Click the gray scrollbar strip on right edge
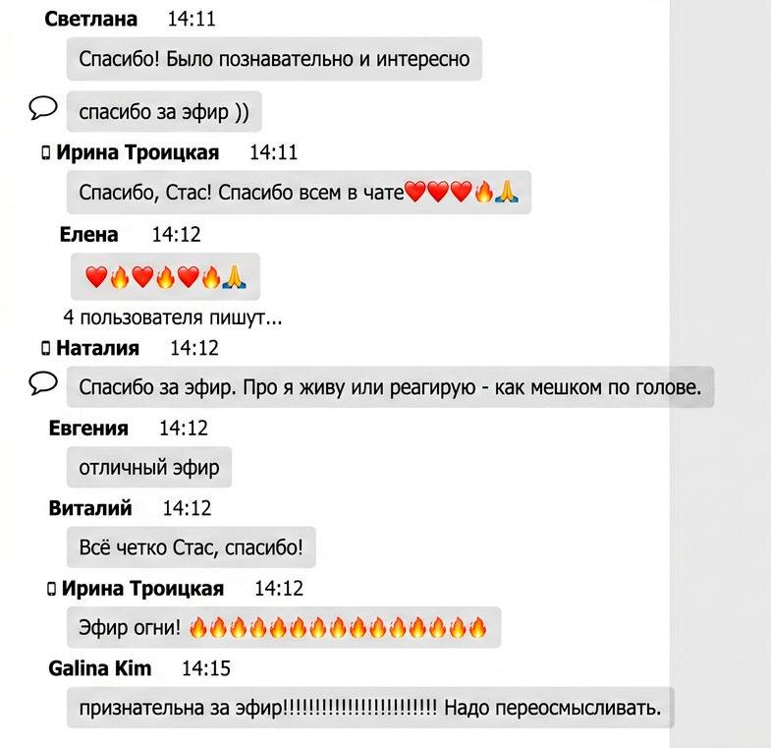Image resolution: width=771 pixels, height=748 pixels. click(x=720, y=374)
